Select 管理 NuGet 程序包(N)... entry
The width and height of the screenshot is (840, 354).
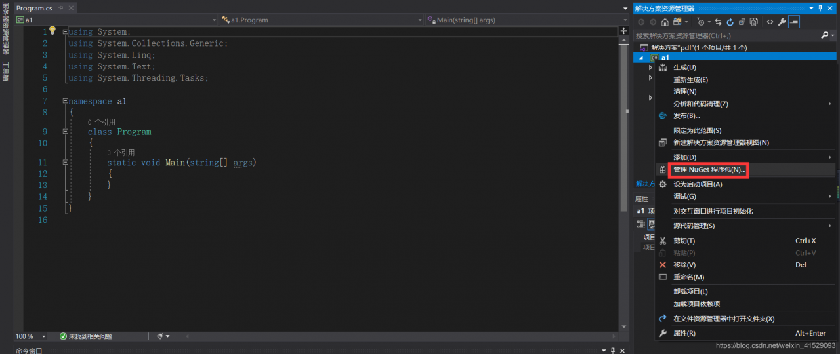[746, 170]
